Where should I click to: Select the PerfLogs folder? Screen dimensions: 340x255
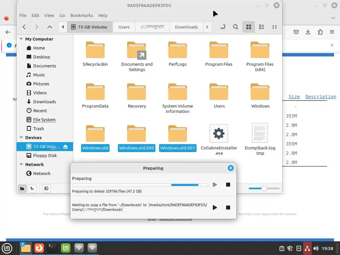[x=178, y=54]
